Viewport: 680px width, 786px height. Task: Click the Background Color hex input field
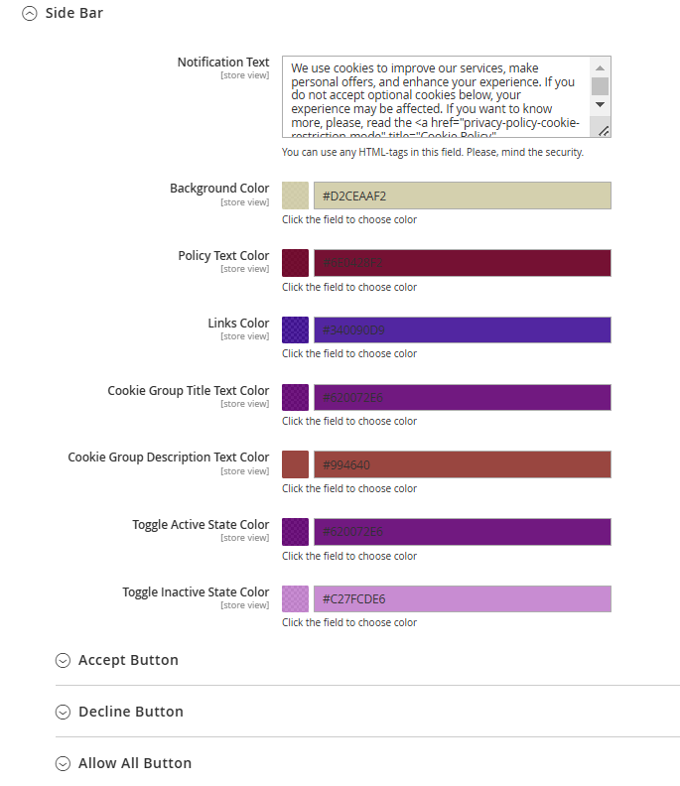tap(463, 196)
